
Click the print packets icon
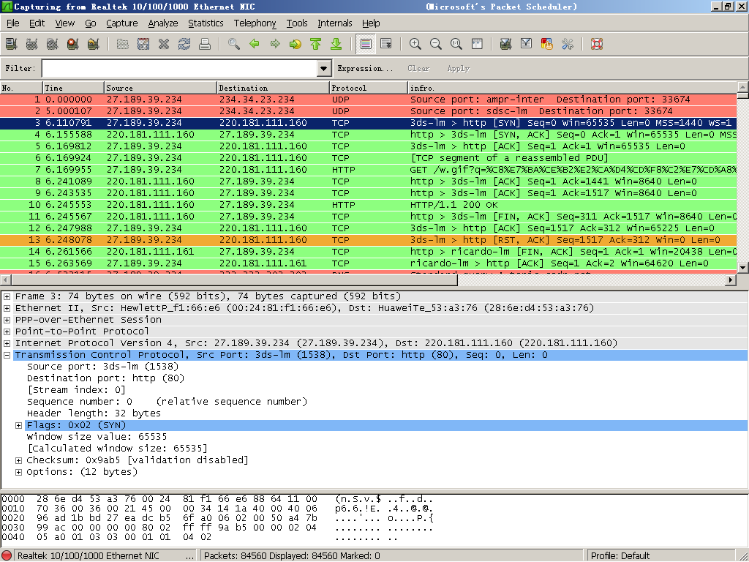(x=205, y=44)
